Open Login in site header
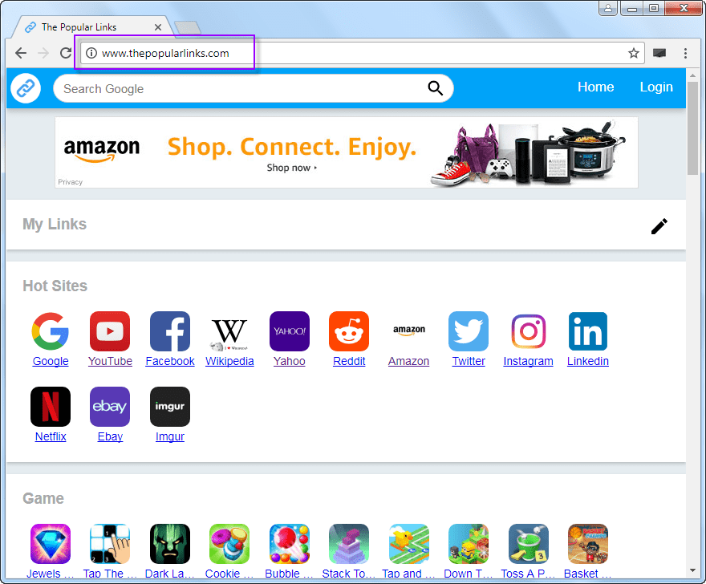 click(x=656, y=87)
